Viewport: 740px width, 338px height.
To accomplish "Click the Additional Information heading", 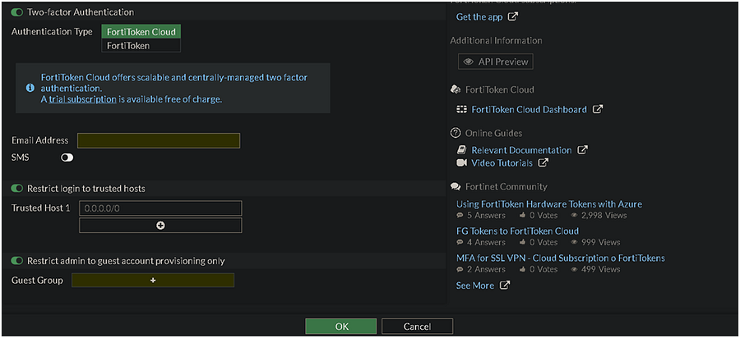I will point(496,40).
